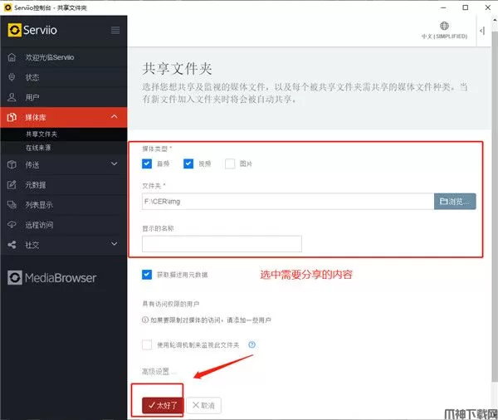Viewport: 498px width, 420px height.
Task: Click the metadata (元数据) edit icon
Action: tap(12, 184)
